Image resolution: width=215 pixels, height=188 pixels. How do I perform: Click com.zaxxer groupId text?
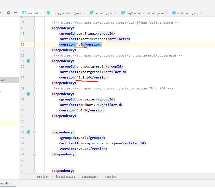coord(86,99)
